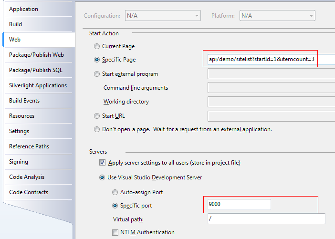Open the Reference Paths tab
The width and height of the screenshot is (335, 239).
click(x=29, y=146)
